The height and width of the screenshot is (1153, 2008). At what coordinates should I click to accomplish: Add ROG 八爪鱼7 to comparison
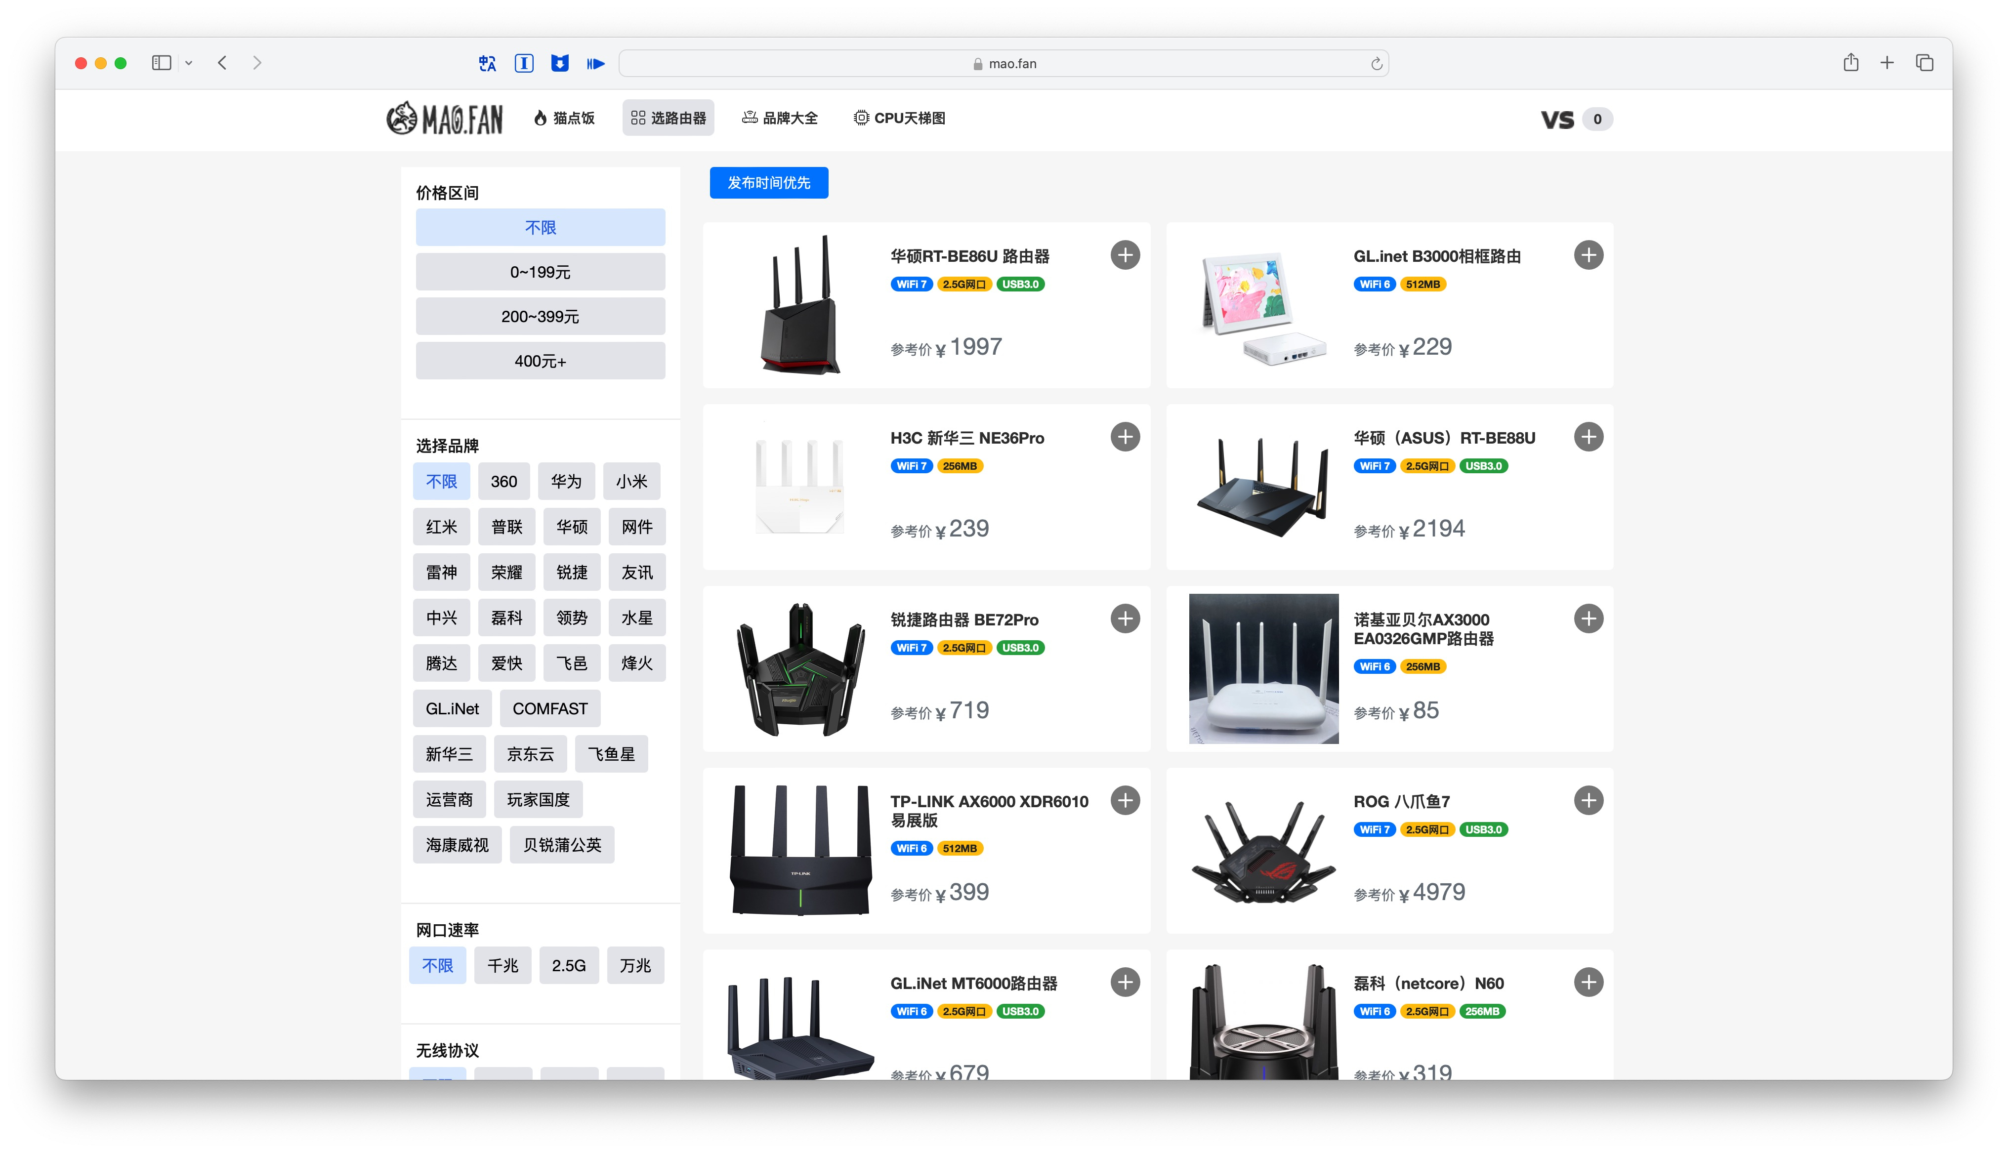pyautogui.click(x=1588, y=801)
